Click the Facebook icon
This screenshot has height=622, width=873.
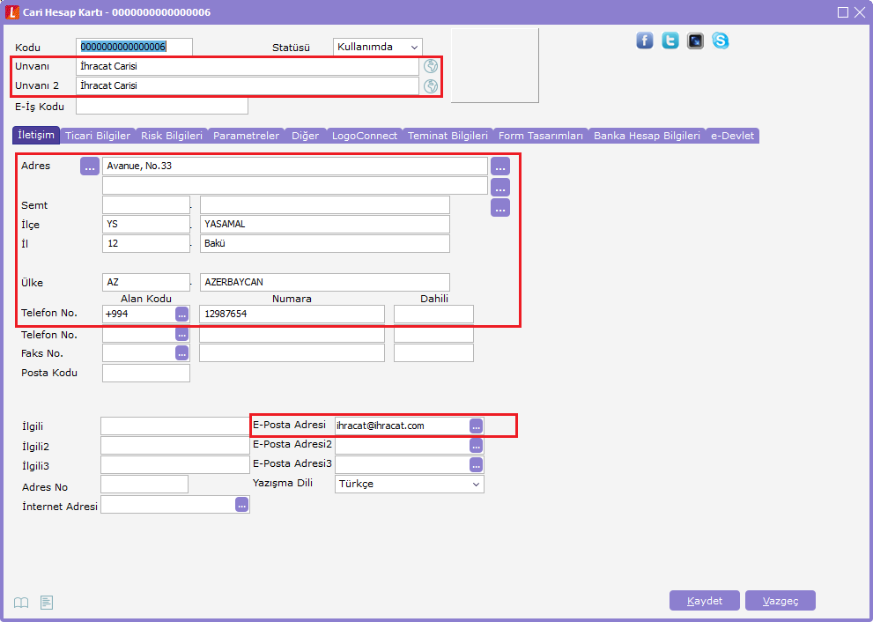pyautogui.click(x=645, y=41)
